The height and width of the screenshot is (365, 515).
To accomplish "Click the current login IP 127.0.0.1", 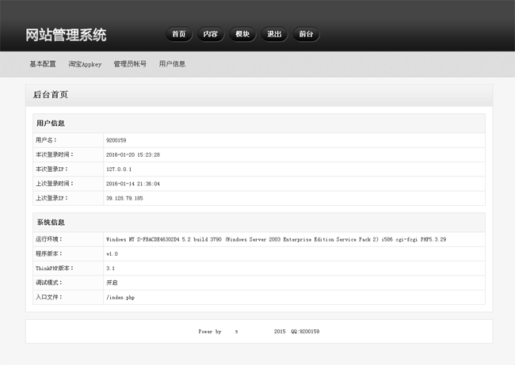I will [x=119, y=169].
